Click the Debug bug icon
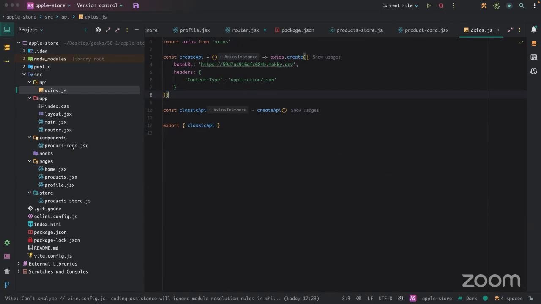 441,5
